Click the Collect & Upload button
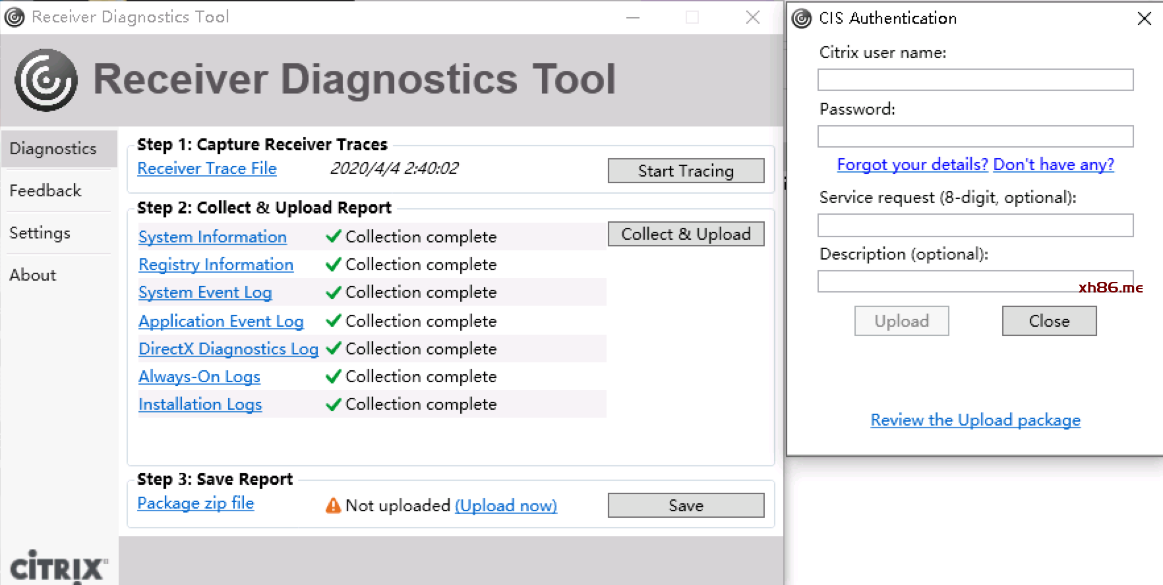The height and width of the screenshot is (585, 1163). pos(686,234)
